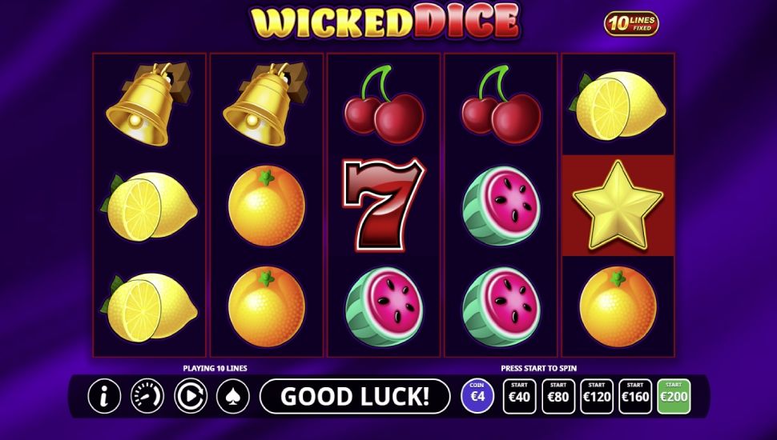The image size is (777, 440).
Task: Click the speedometer spin speed icon
Action: click(147, 396)
